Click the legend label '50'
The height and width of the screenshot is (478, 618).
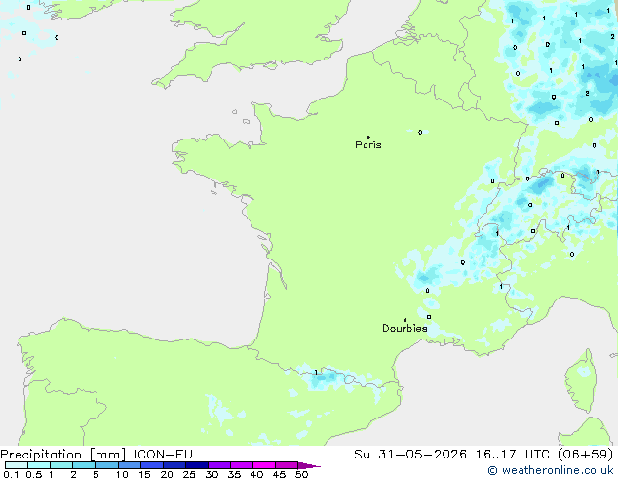[301, 474]
